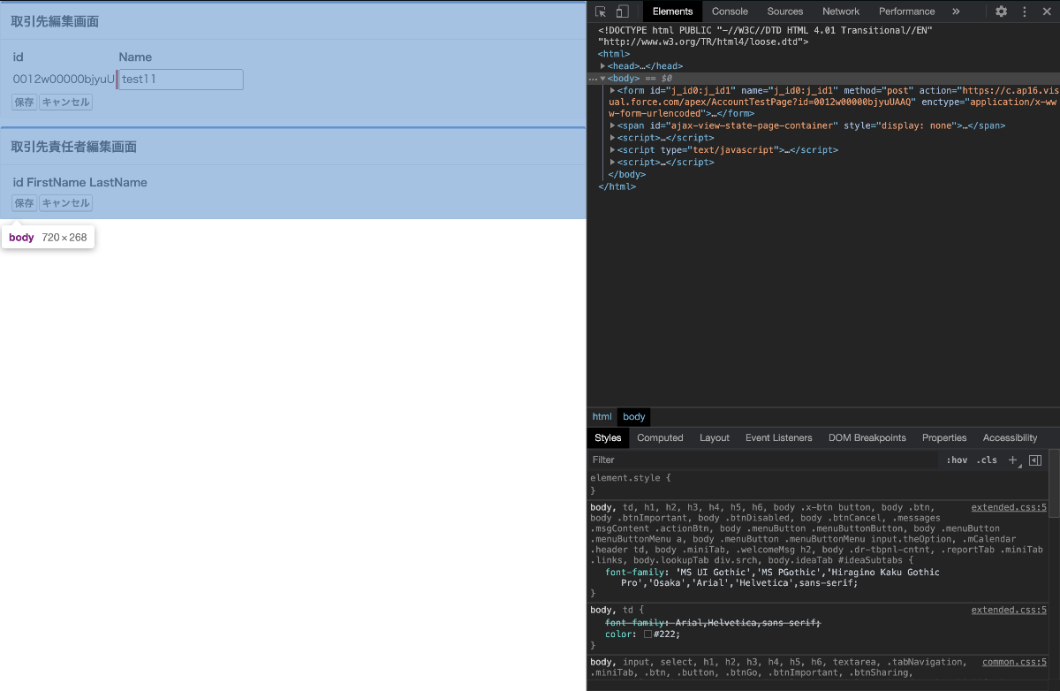Expand the head element node
The height and width of the screenshot is (691, 1060).
click(603, 66)
